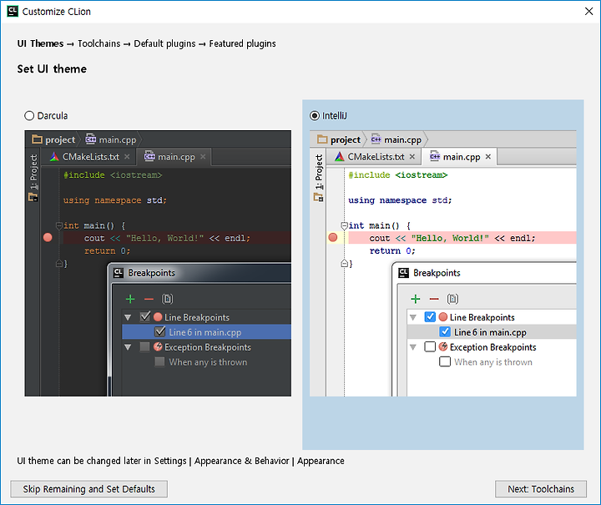The image size is (601, 505).
Task: Click main.cpp breadcrumb icon in Darcula preview
Action: 91,139
